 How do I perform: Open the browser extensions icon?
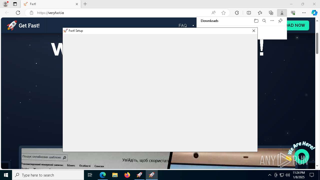[x=237, y=13]
